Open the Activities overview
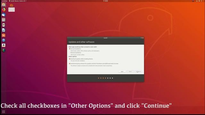 tap(4, 1)
